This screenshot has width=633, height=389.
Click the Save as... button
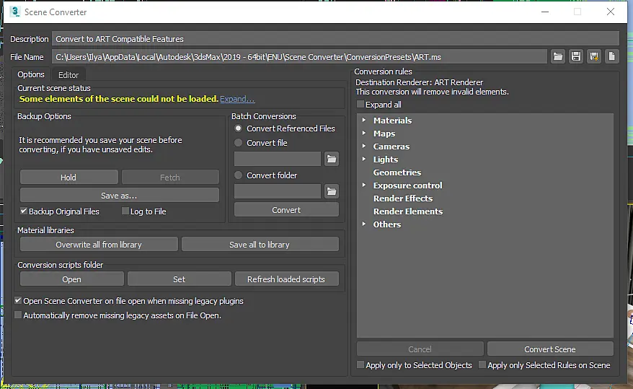point(119,195)
